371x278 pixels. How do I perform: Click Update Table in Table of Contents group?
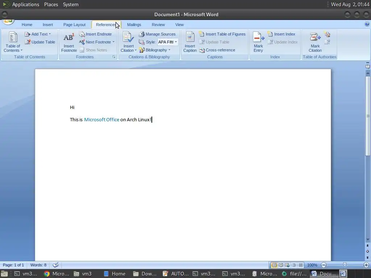pyautogui.click(x=40, y=42)
